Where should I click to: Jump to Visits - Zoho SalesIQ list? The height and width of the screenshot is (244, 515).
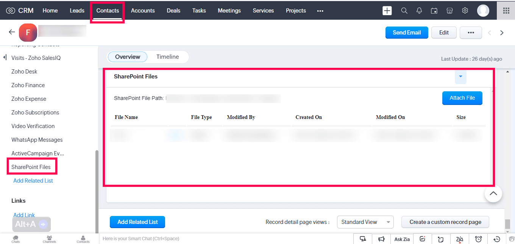[x=36, y=58]
